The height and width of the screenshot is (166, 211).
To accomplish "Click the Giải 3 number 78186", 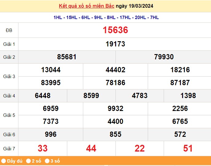I will tap(115, 83).
